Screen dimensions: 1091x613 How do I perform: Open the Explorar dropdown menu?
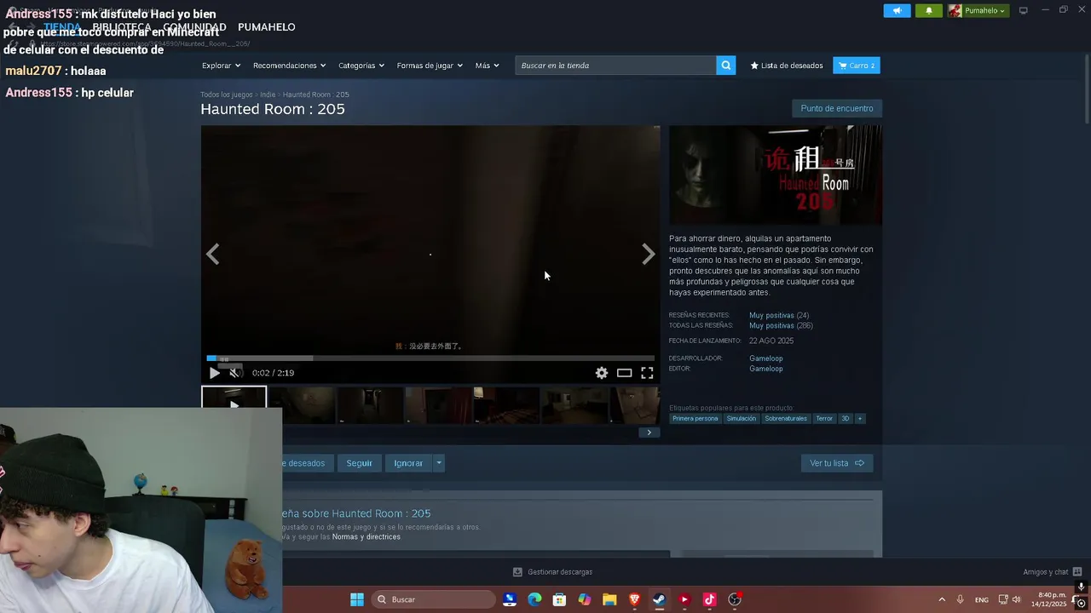(x=221, y=66)
